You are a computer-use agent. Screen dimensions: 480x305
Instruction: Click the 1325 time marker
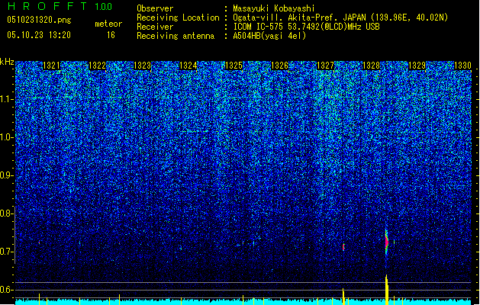[x=234, y=66]
